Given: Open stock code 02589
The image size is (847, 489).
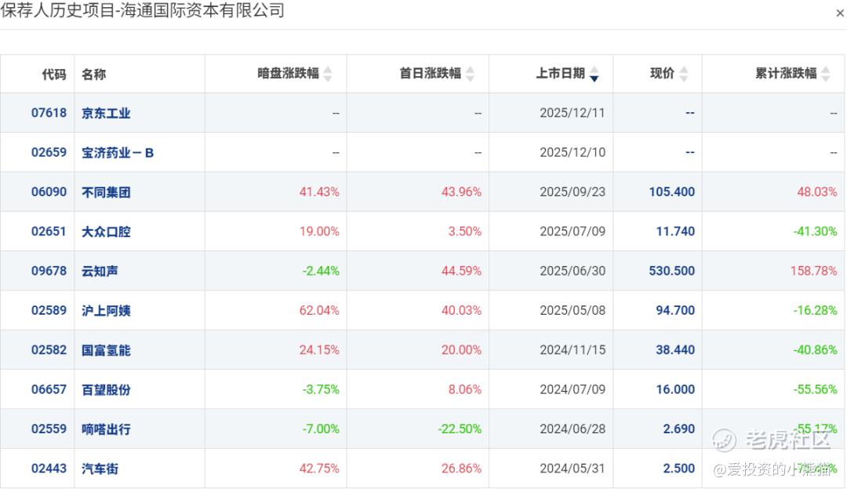Looking at the screenshot, I should [x=49, y=310].
